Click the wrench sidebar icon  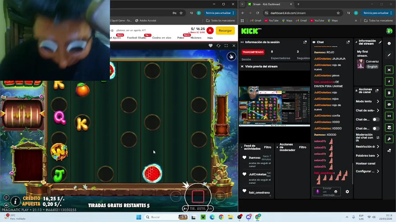[x=389, y=139]
